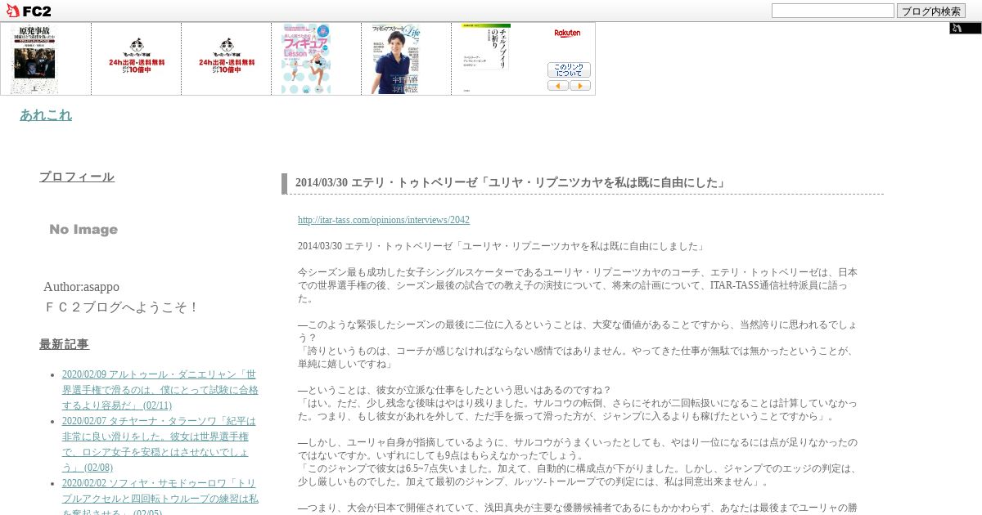
Task: Click the previous (left arrow) button in the Rakuten ad
Action: (558, 85)
